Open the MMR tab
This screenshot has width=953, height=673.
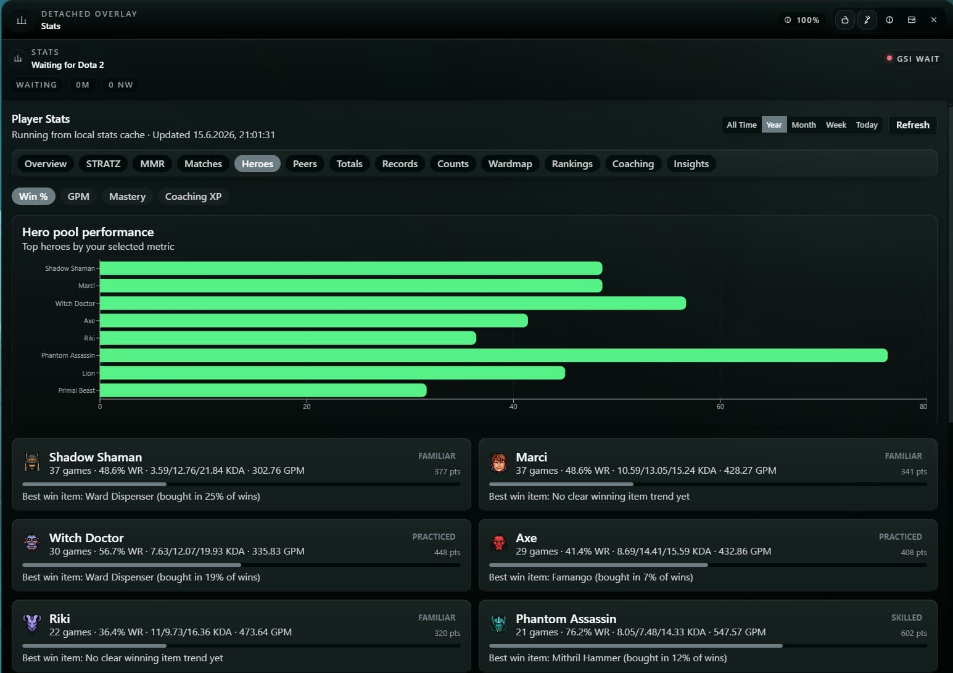(x=152, y=163)
